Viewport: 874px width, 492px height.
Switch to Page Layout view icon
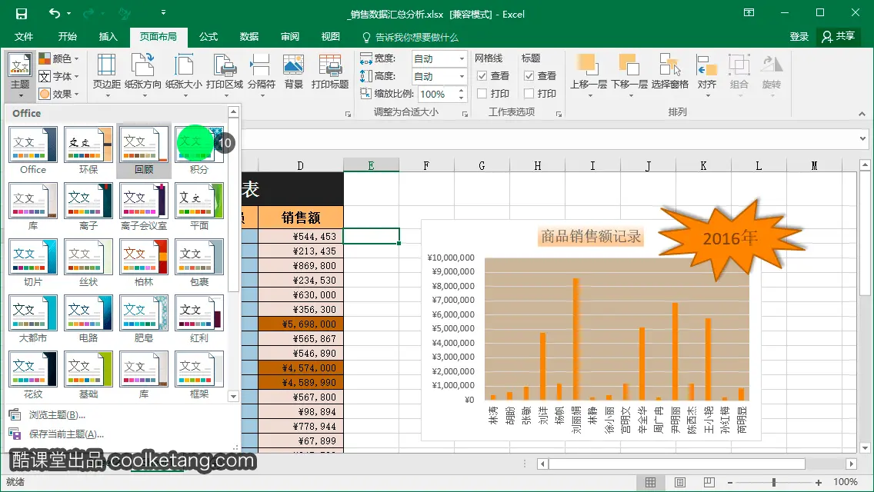point(680,483)
